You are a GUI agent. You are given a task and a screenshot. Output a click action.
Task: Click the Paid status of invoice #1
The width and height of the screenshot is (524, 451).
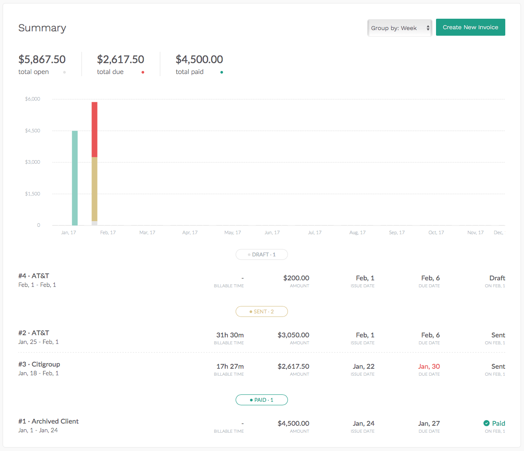pyautogui.click(x=499, y=424)
